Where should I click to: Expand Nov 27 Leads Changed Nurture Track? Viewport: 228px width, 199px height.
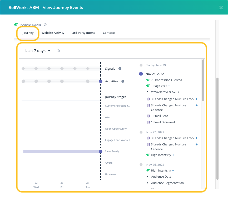196,138
